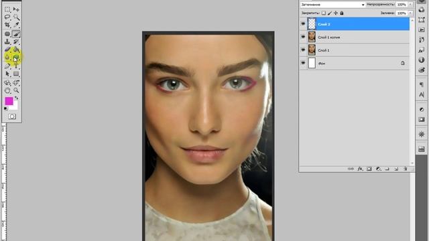Delete layer with trash icon

[405, 169]
